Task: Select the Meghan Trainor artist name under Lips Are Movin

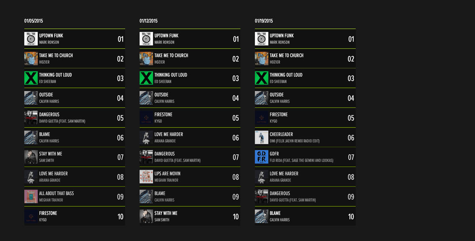Action: pyautogui.click(x=166, y=180)
